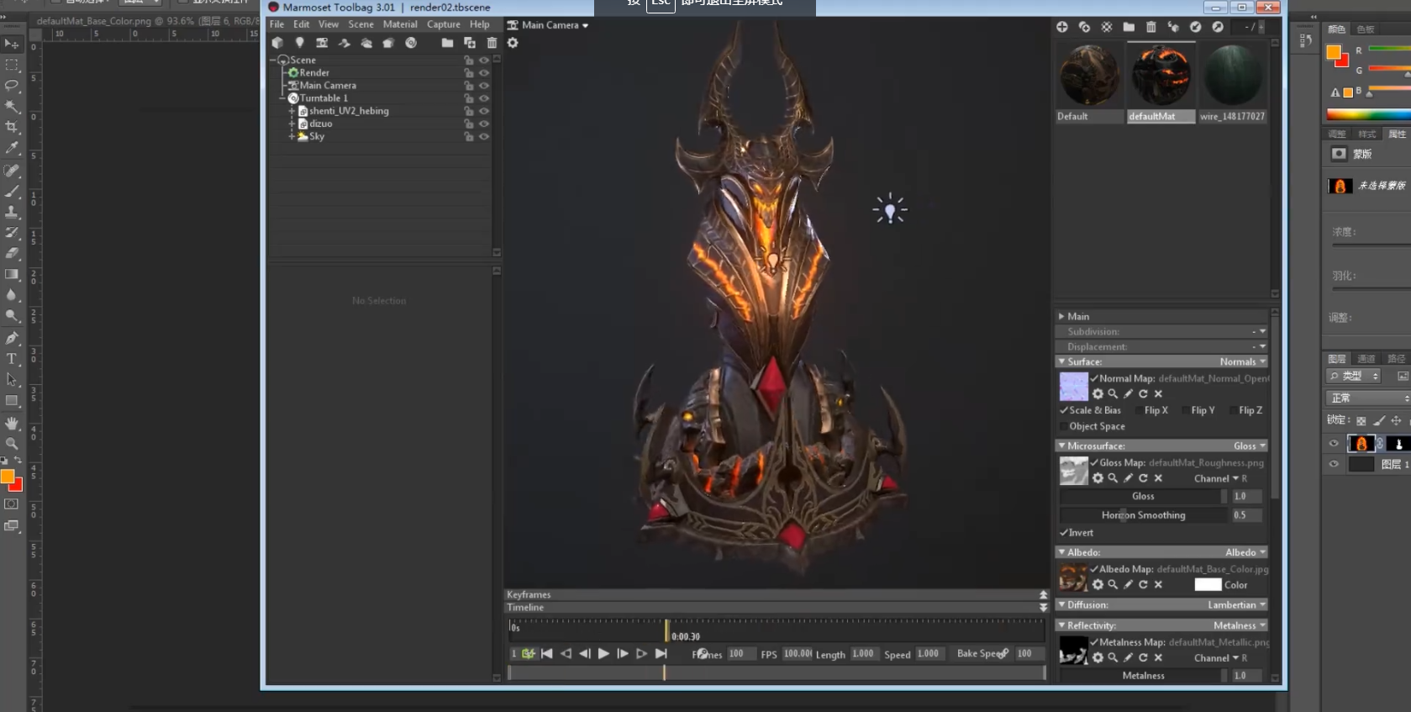Viewport: 1411px width, 712px height.
Task: Select the Photoshop Zoom tool
Action: click(x=12, y=443)
